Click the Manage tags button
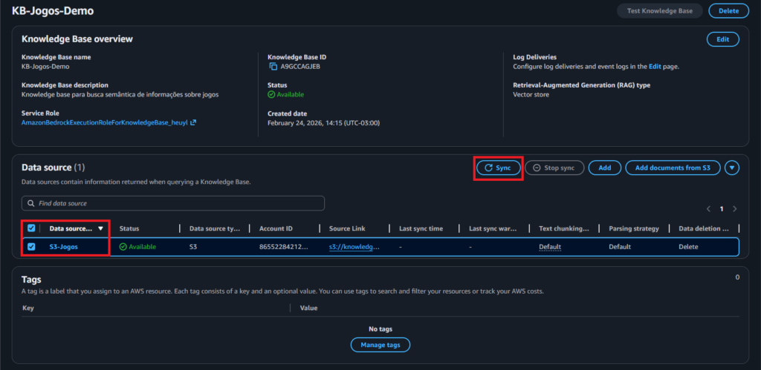This screenshot has width=761, height=370. 380,345
